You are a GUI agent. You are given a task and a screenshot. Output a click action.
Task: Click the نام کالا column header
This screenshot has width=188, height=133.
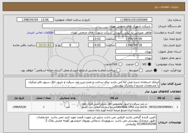tap(114, 98)
